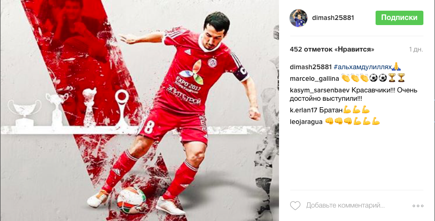Click the green Подписки following button
This screenshot has height=221, width=435.
click(399, 18)
